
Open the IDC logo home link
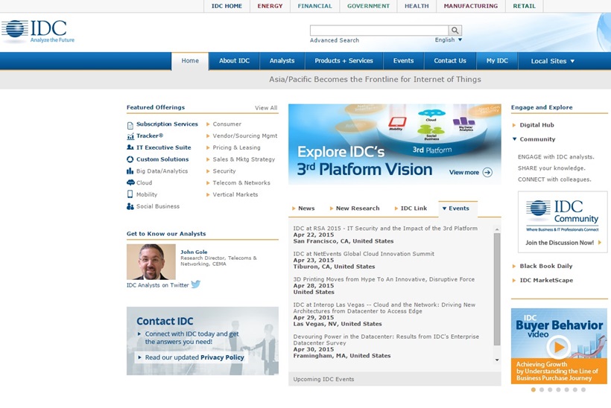point(38,31)
